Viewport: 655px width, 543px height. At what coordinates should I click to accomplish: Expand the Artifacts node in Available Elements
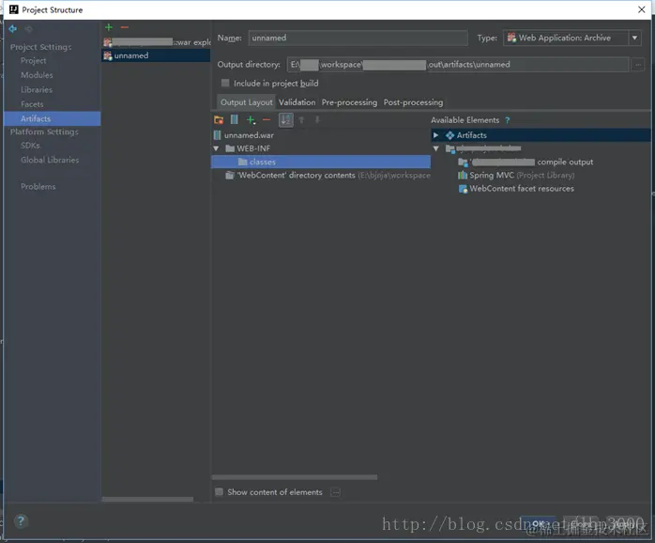point(435,135)
